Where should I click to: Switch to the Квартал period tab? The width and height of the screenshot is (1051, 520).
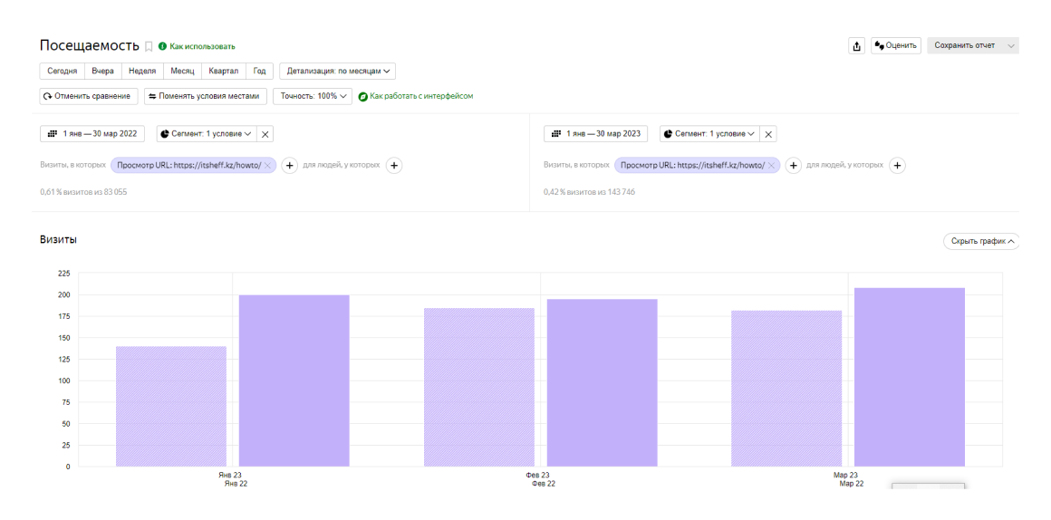[223, 71]
